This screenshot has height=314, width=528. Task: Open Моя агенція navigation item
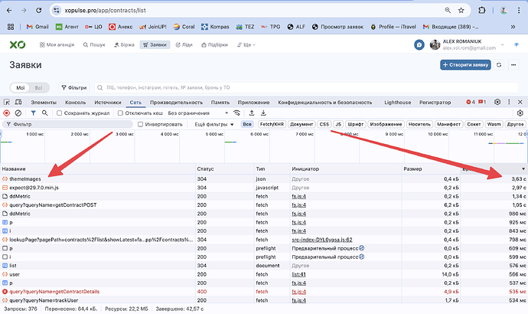coord(57,45)
